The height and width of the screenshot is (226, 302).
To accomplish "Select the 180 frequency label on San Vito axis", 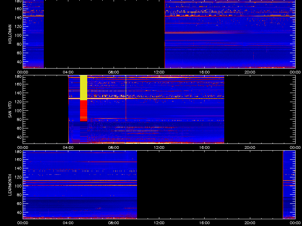I will [18, 76].
